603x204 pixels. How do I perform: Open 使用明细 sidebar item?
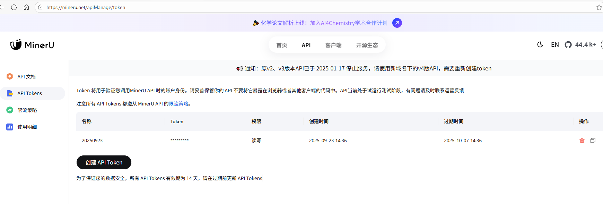point(32,127)
